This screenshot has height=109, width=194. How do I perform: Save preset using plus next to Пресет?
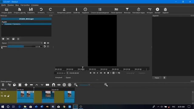45,43
